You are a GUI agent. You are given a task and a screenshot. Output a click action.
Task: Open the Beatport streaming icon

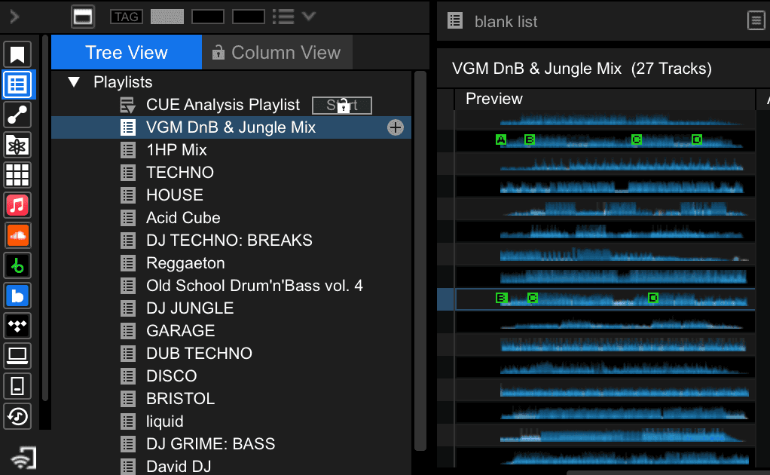(17, 265)
